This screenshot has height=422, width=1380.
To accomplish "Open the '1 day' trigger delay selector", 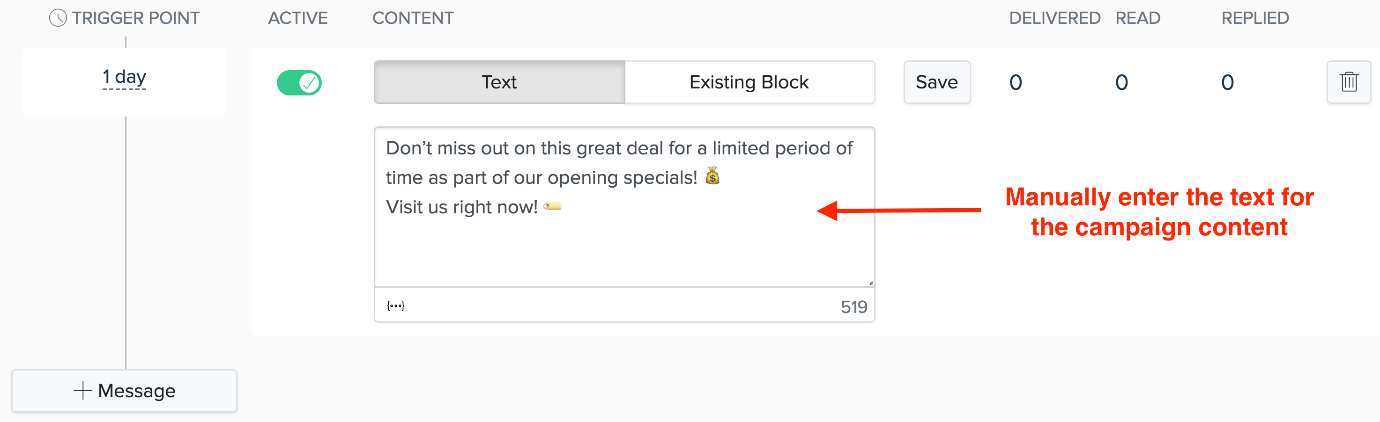I will click(124, 78).
